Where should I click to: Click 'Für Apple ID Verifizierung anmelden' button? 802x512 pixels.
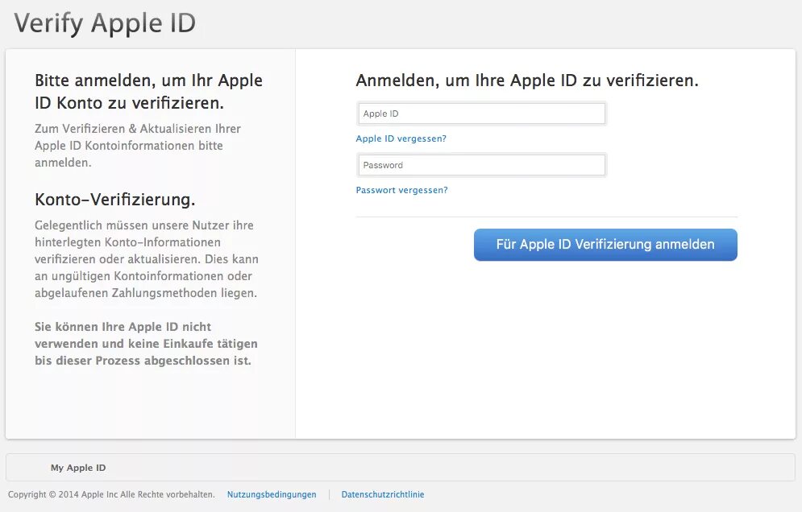[605, 245]
